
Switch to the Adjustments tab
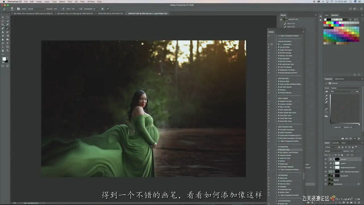click(x=339, y=79)
